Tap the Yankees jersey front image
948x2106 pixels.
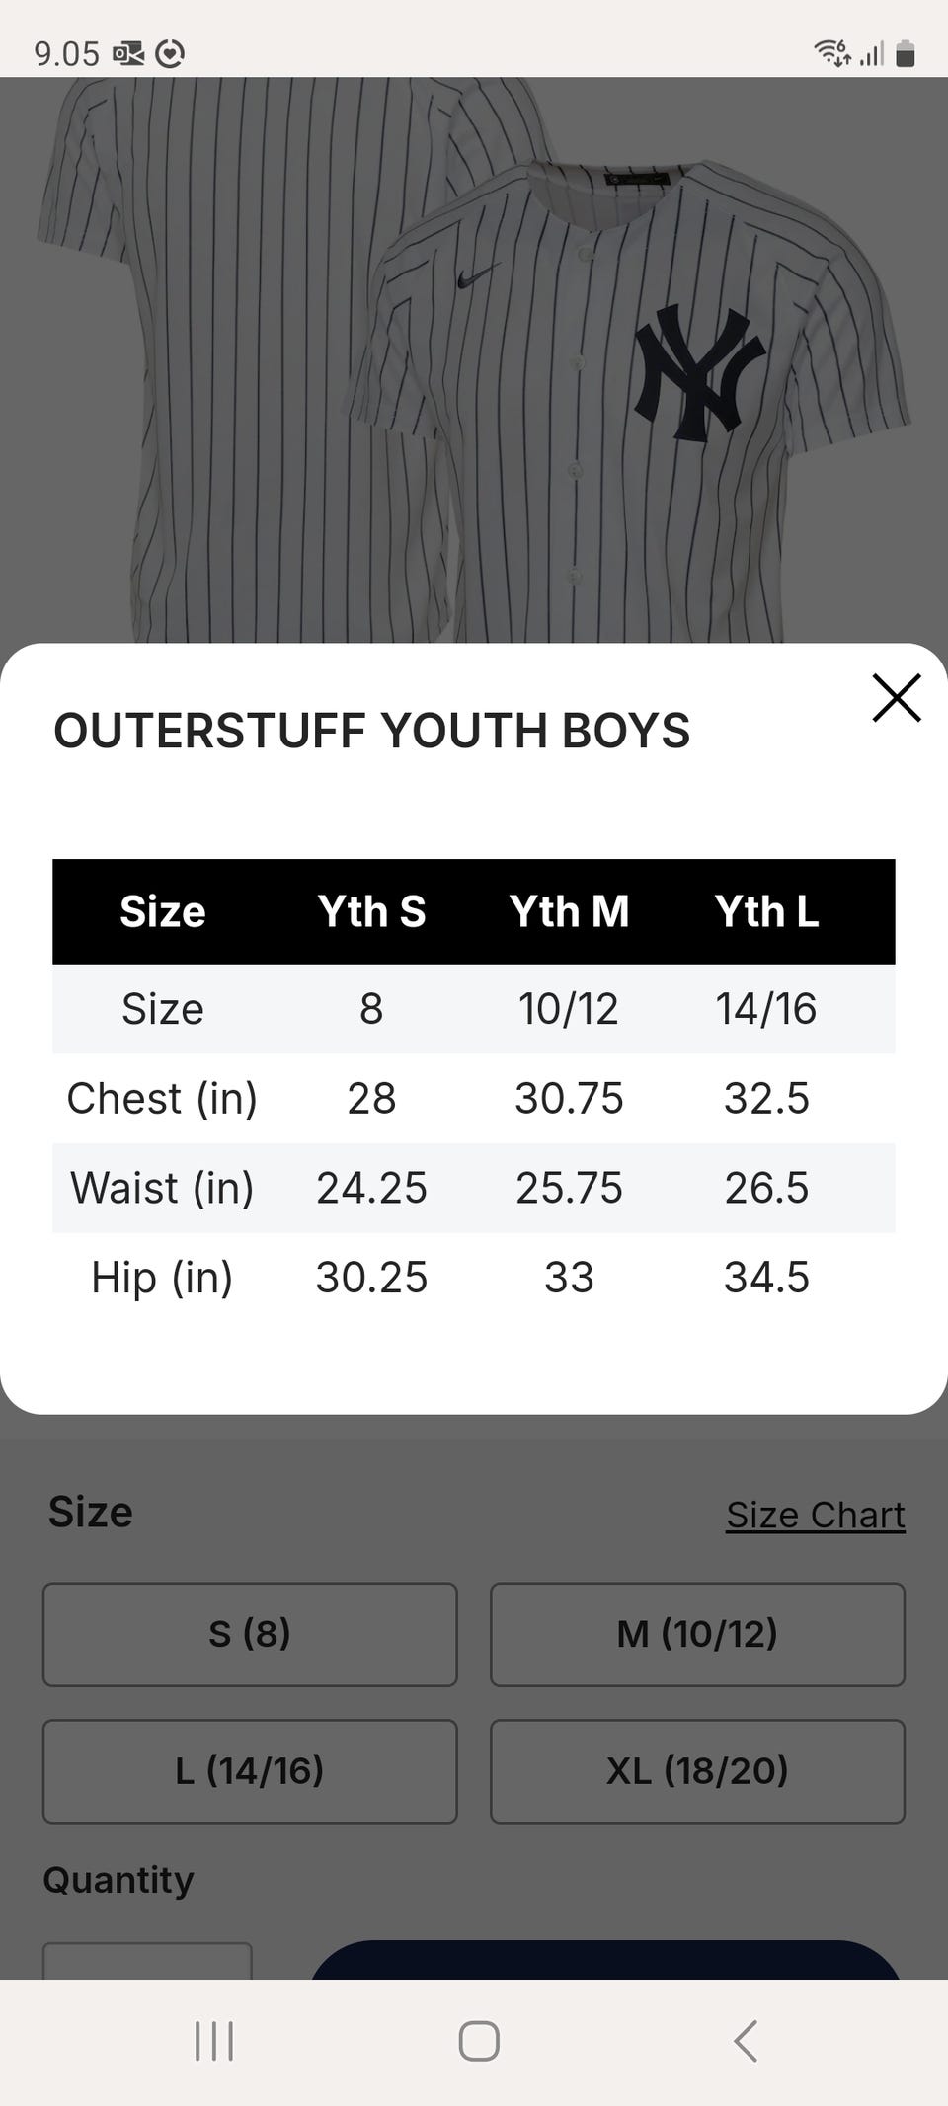[632, 395]
